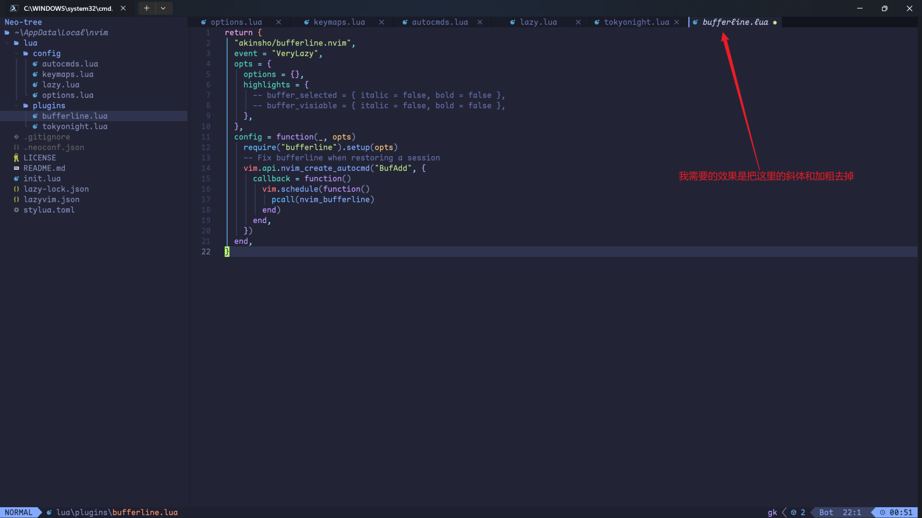Click the .gitignore git icon

pyautogui.click(x=16, y=137)
